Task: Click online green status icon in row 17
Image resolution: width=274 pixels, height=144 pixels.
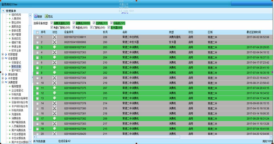Action: 54,118
